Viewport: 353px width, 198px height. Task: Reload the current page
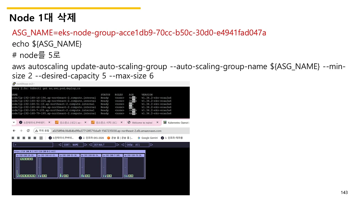click(x=28, y=131)
